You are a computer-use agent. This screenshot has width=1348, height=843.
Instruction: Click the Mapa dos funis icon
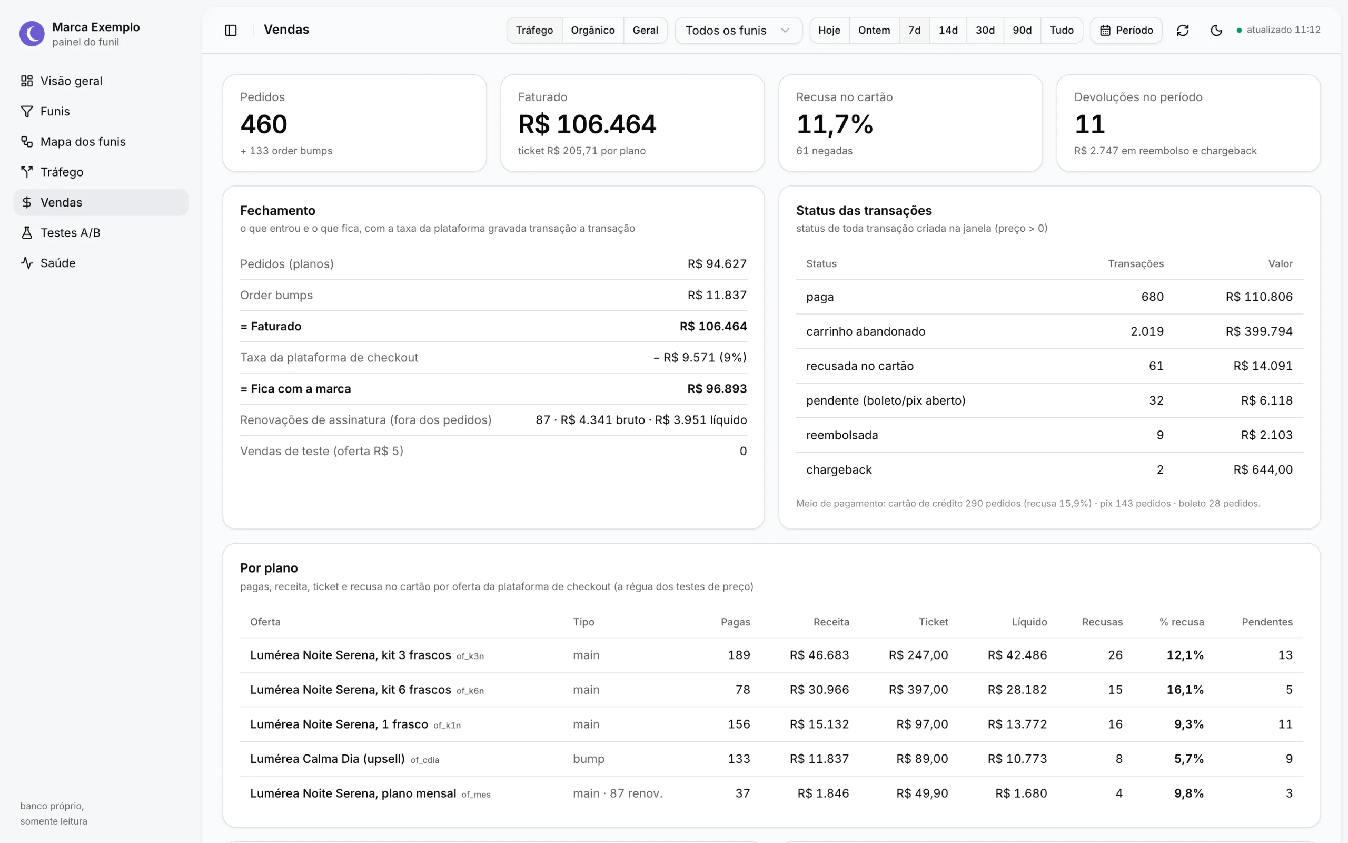tap(27, 142)
